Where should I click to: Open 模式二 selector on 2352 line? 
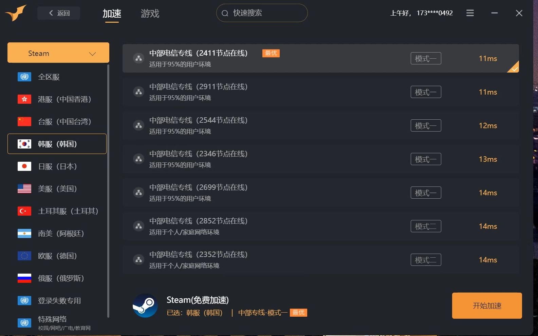[x=426, y=260]
